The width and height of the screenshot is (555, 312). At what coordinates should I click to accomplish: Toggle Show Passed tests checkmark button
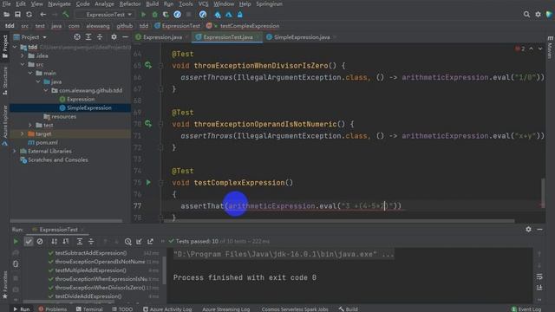29,241
